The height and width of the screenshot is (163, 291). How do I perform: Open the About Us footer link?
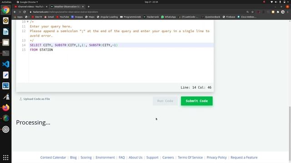135,158
